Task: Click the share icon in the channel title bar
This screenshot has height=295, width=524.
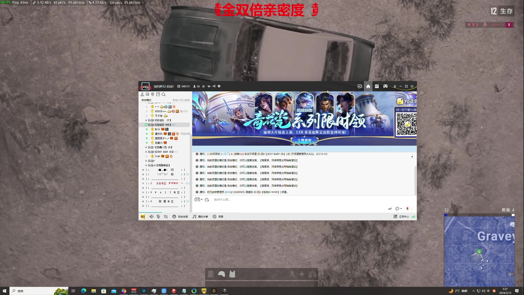Action: pos(214,86)
